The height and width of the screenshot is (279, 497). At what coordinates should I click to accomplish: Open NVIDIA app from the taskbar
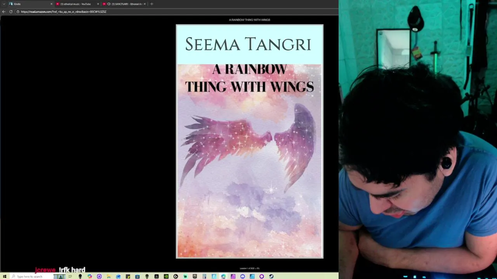(x=166, y=276)
